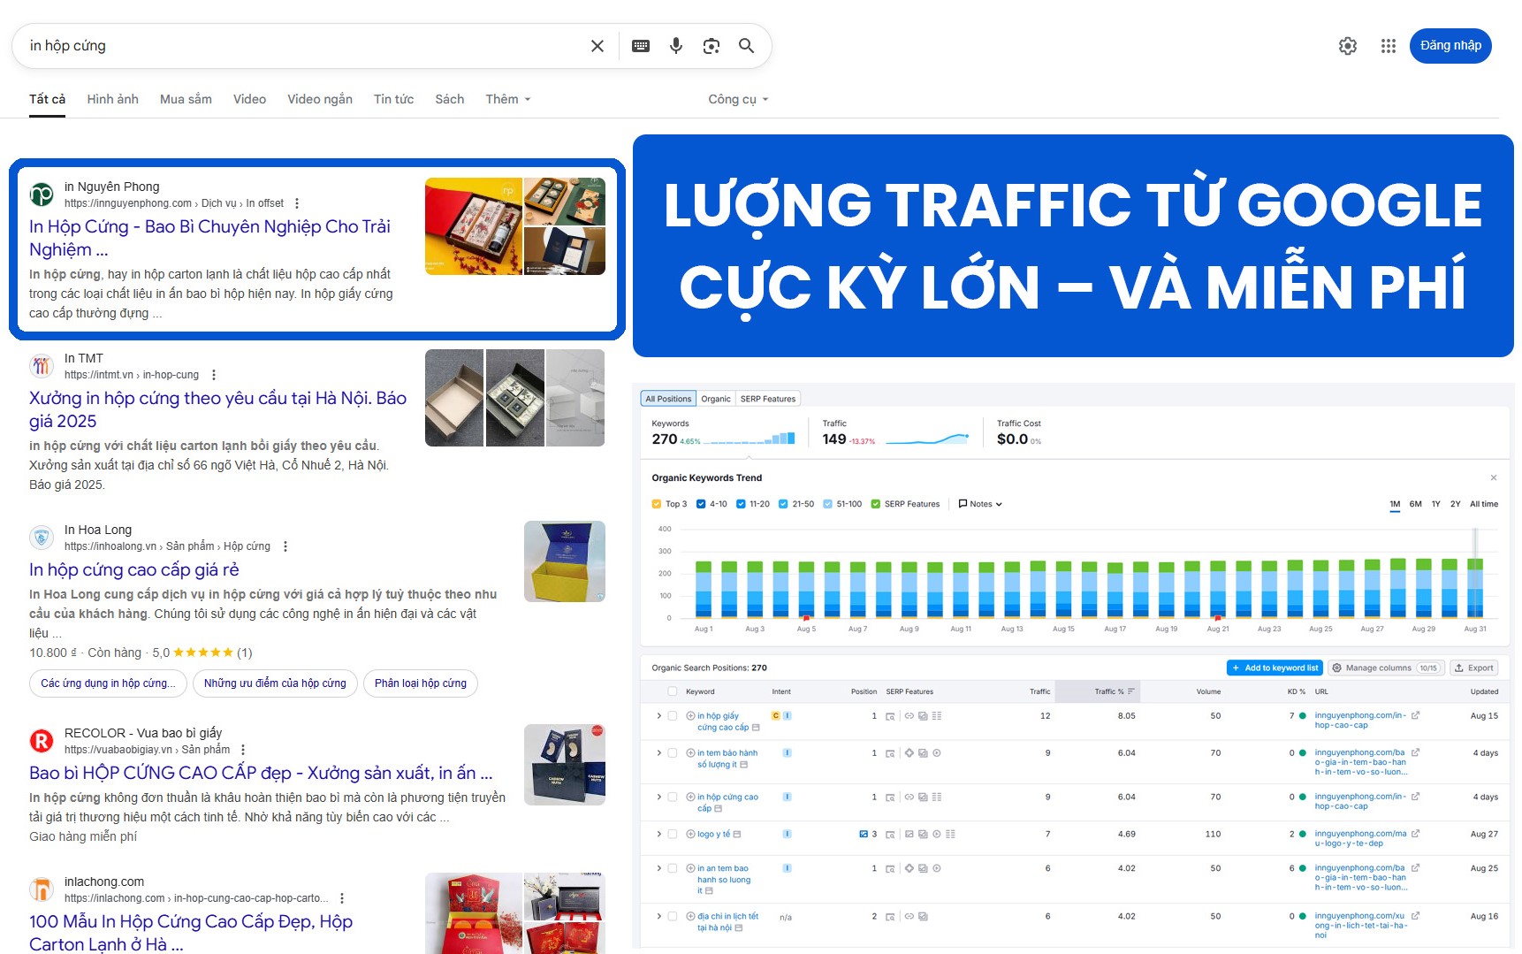Select the 6M time range option

click(x=1415, y=504)
